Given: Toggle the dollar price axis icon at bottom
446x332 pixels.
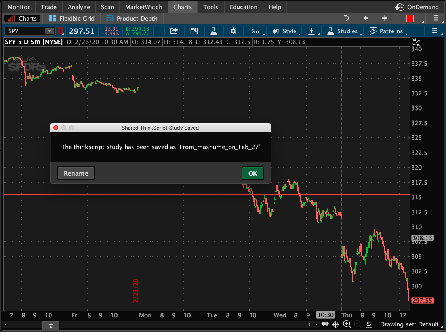Looking at the screenshot, I should click(369, 324).
